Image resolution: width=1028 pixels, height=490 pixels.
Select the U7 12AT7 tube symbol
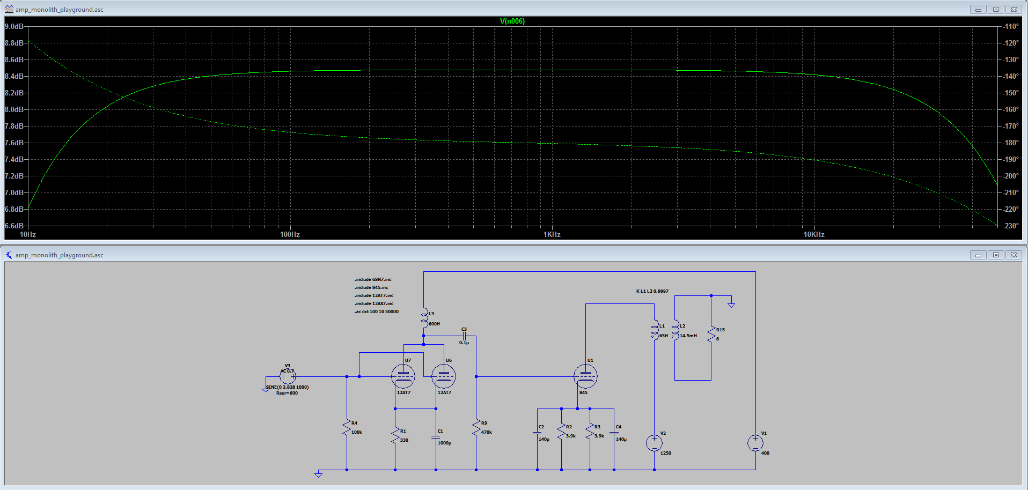click(x=403, y=376)
